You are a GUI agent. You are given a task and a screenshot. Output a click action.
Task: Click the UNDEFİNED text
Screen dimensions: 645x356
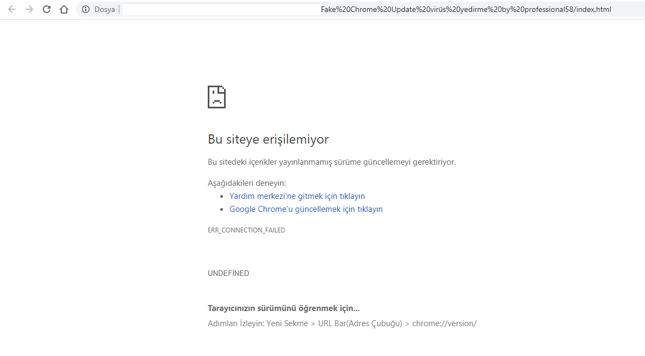[228, 274]
